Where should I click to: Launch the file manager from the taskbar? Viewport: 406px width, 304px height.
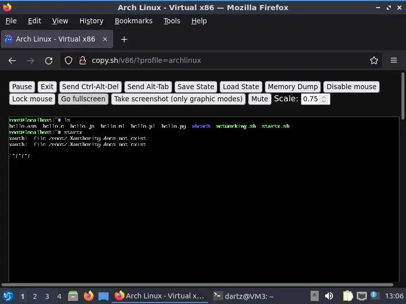[73, 296]
